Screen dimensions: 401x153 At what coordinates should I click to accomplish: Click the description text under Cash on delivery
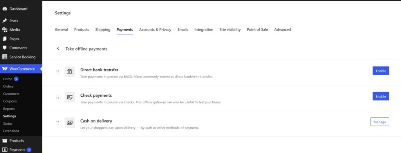[139, 128]
